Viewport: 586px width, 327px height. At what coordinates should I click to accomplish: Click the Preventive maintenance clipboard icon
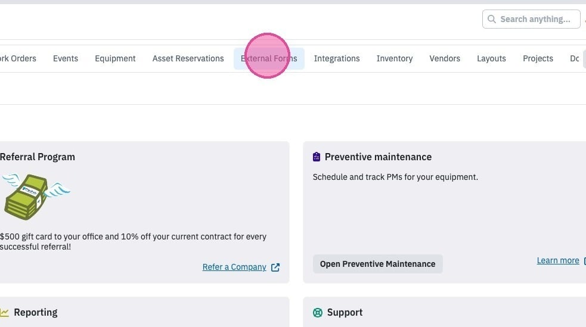[x=317, y=157]
